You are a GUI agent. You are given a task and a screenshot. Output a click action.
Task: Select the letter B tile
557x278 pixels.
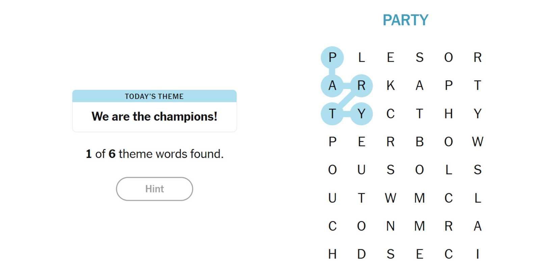click(x=419, y=142)
